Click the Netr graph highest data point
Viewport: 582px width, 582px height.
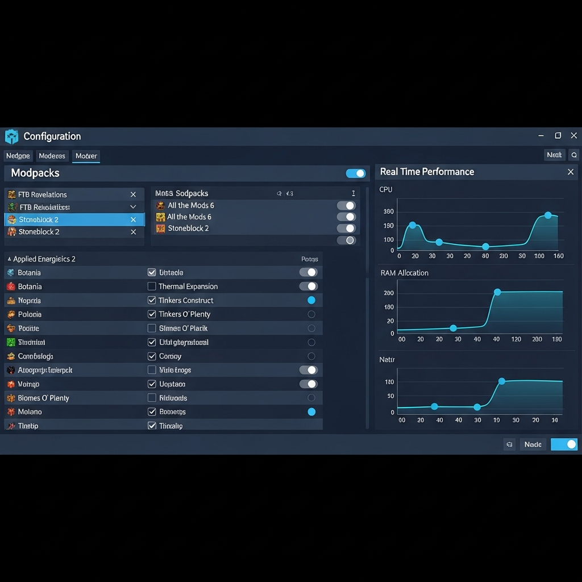(502, 381)
